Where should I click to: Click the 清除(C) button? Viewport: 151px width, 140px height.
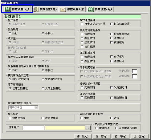83,137
